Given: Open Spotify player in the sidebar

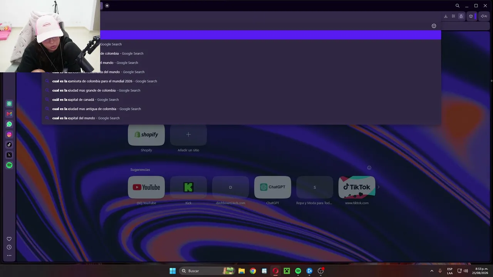Looking at the screenshot, I should tap(9, 165).
